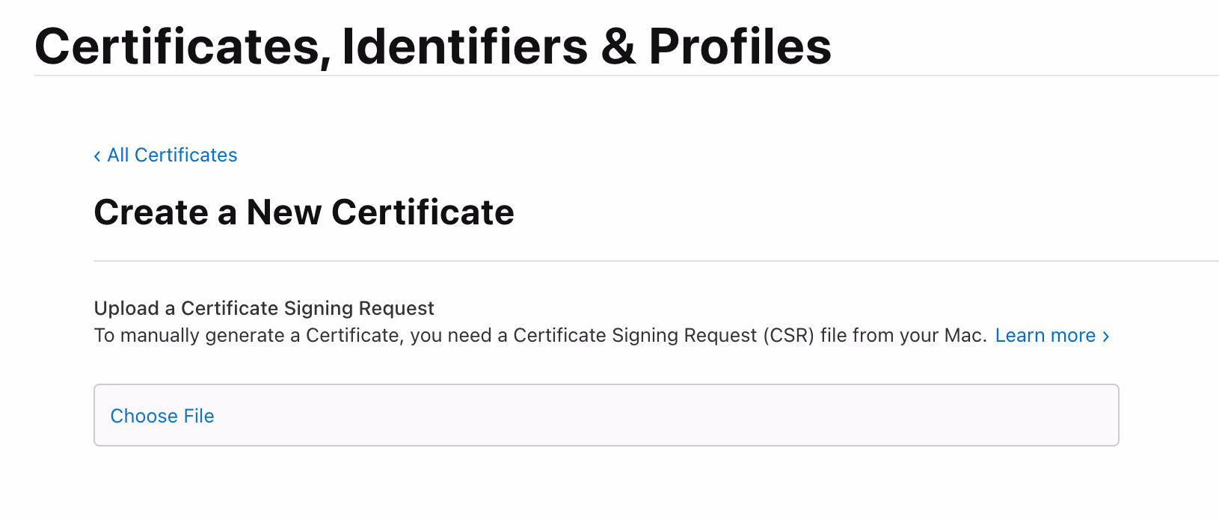
Task: Click the word Profiles in the page title
Action: [x=740, y=46]
